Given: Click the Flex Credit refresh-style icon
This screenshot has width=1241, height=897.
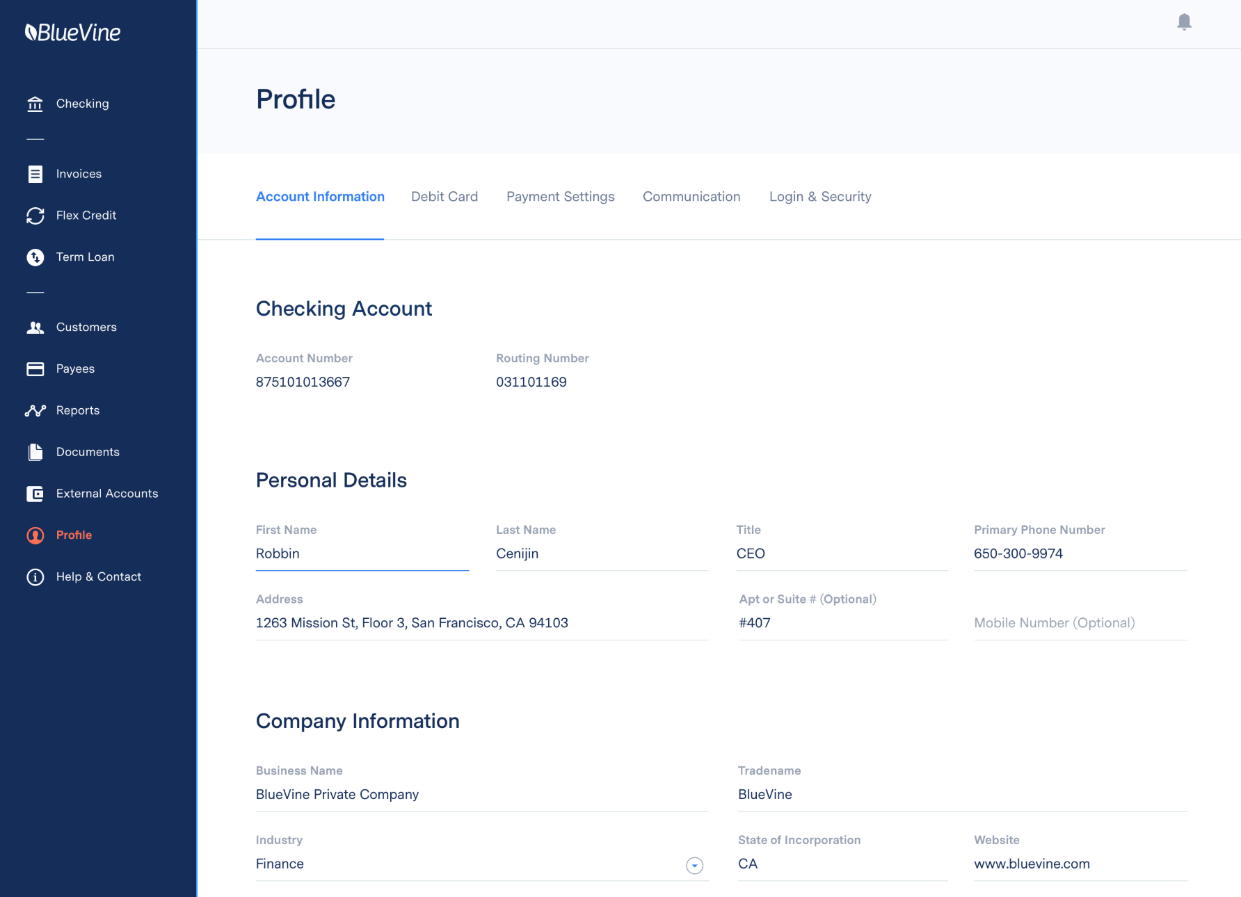Looking at the screenshot, I should [35, 216].
